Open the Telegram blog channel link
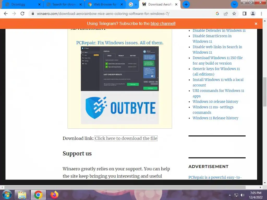The image size is (267, 200). click(x=163, y=24)
